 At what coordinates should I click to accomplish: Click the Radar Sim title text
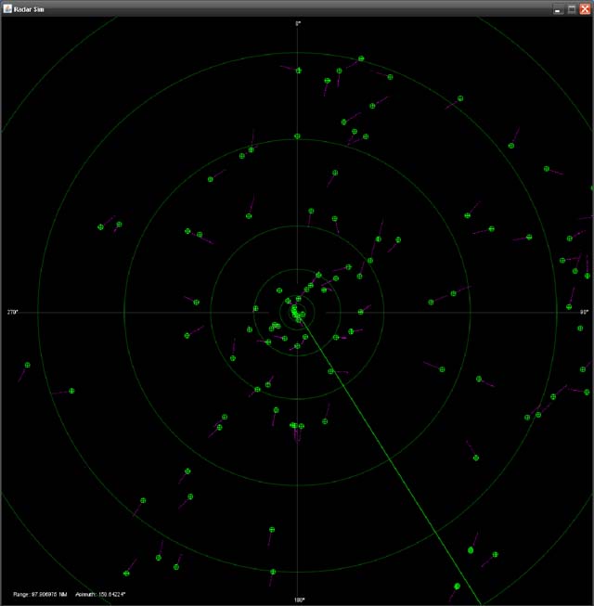click(x=31, y=8)
